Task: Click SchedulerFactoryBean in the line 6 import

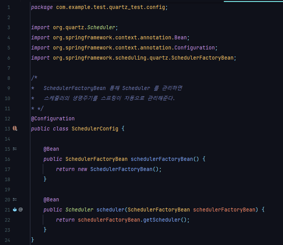Action: pos(202,58)
